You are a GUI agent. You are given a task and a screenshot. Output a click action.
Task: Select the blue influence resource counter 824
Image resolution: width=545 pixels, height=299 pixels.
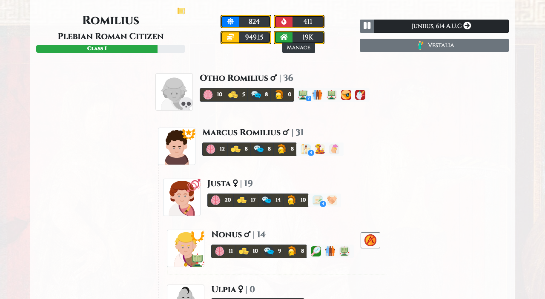(246, 22)
